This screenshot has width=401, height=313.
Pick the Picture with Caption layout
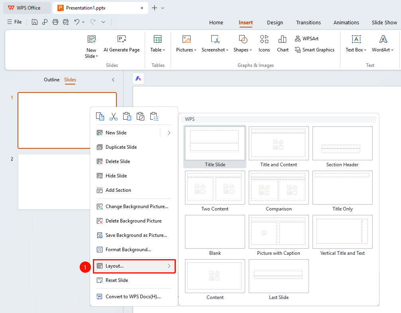279,236
